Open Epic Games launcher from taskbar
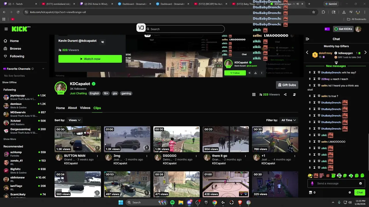369x207 pixels. pos(206,202)
